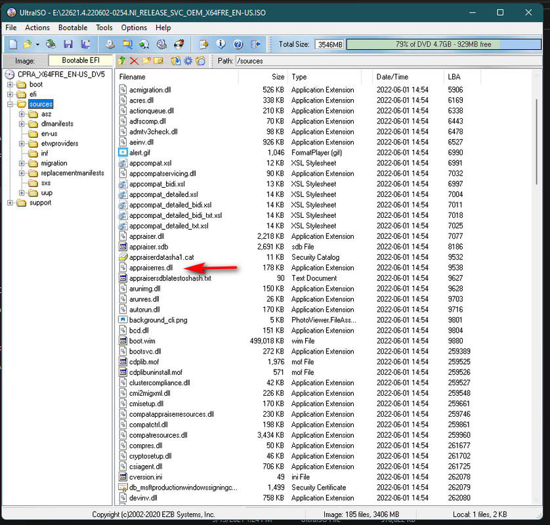Select compatresources.dll in the list
This screenshot has width=550, height=525.
[x=159, y=435]
